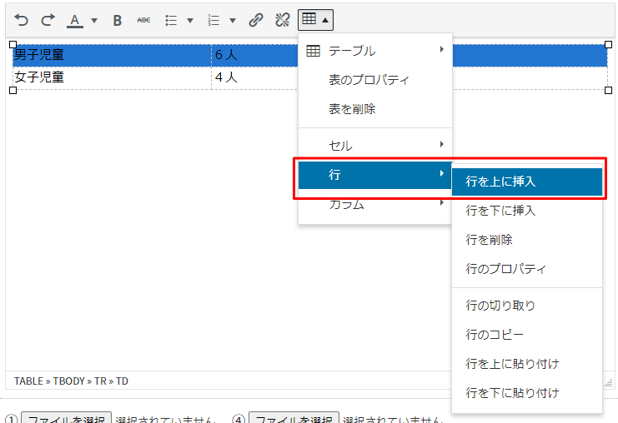Click the remove link icon

283,20
